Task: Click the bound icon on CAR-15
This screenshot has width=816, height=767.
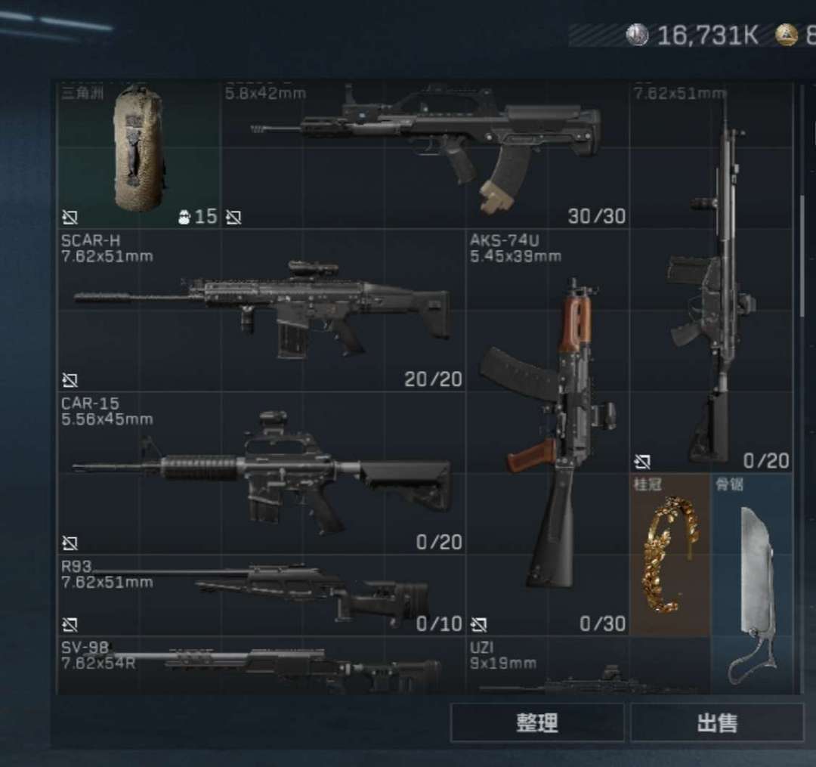Action: tap(70, 543)
